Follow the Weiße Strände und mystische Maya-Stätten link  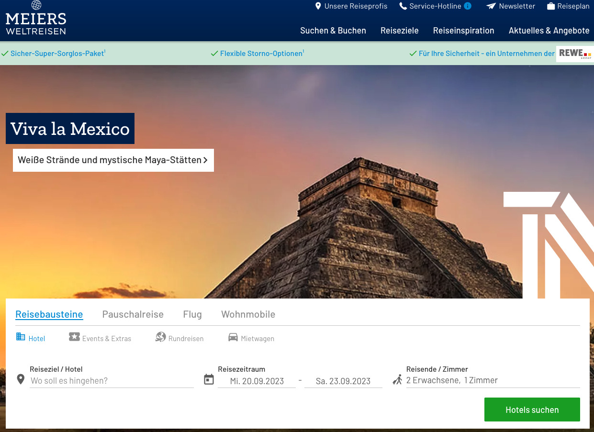coord(113,160)
